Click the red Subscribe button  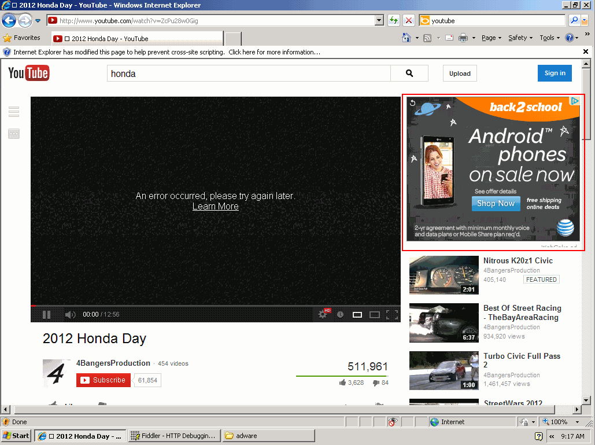tap(103, 380)
